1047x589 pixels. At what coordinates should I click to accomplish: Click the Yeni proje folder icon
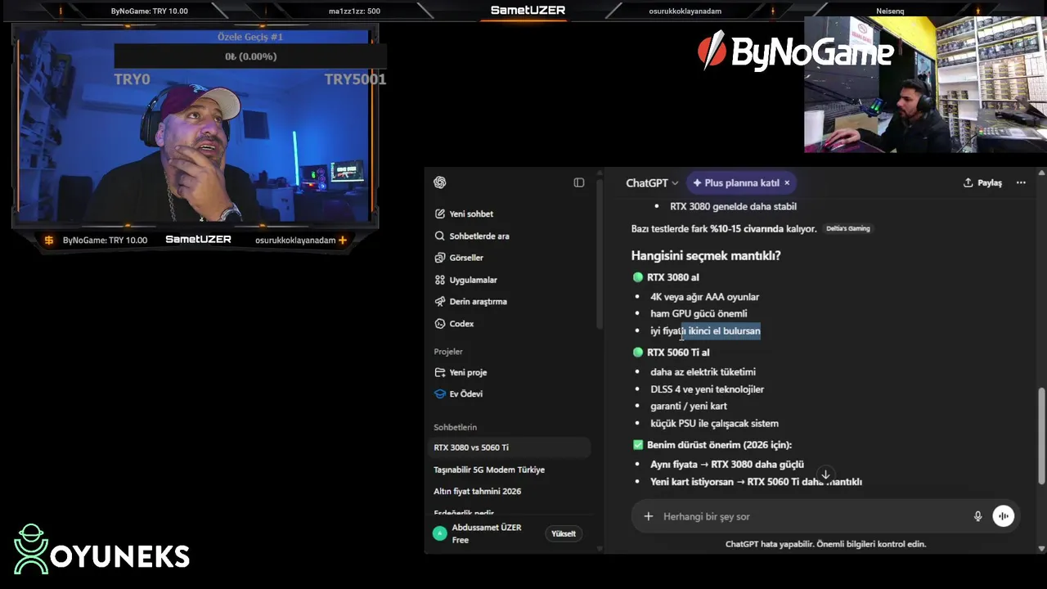coord(440,372)
